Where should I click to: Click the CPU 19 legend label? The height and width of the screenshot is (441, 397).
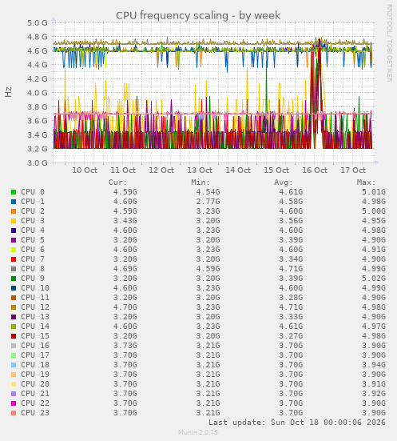click(35, 375)
